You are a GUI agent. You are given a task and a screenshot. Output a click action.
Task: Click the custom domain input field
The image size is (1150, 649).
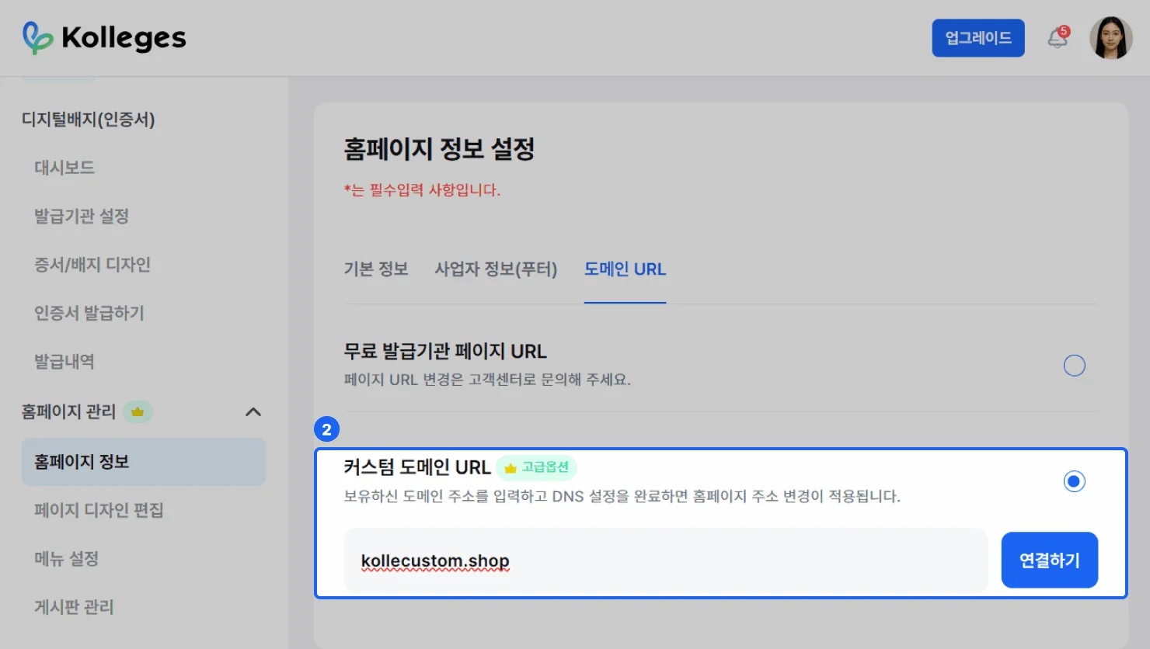click(665, 560)
